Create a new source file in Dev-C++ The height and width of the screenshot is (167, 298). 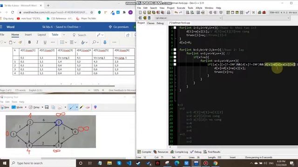pos(140,13)
